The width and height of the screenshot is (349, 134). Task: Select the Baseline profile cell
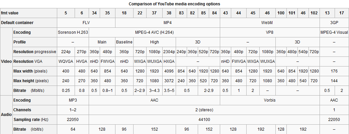[124, 42]
